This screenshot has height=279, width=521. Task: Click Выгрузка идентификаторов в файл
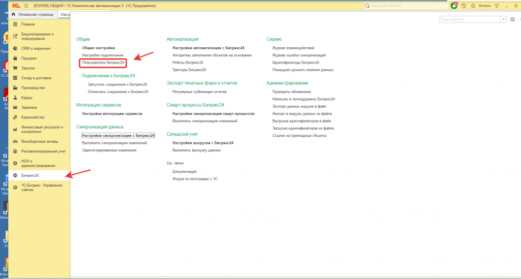coord(302,121)
